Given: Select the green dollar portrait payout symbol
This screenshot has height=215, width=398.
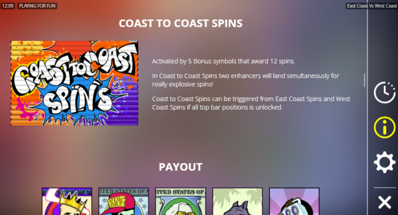Looking at the screenshot, I should (181, 201).
